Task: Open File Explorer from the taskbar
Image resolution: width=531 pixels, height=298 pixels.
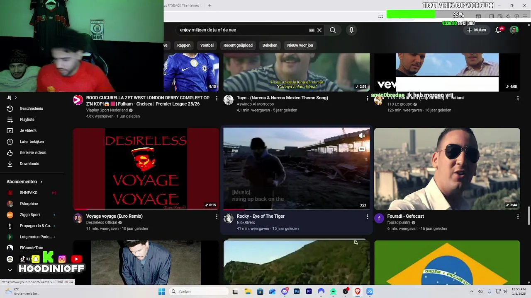Action: click(x=248, y=291)
